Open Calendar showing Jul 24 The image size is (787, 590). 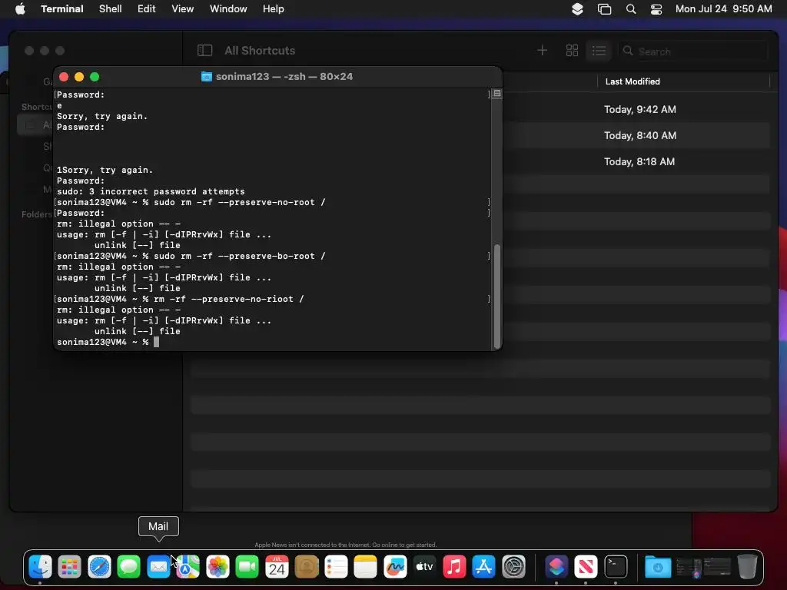point(277,567)
